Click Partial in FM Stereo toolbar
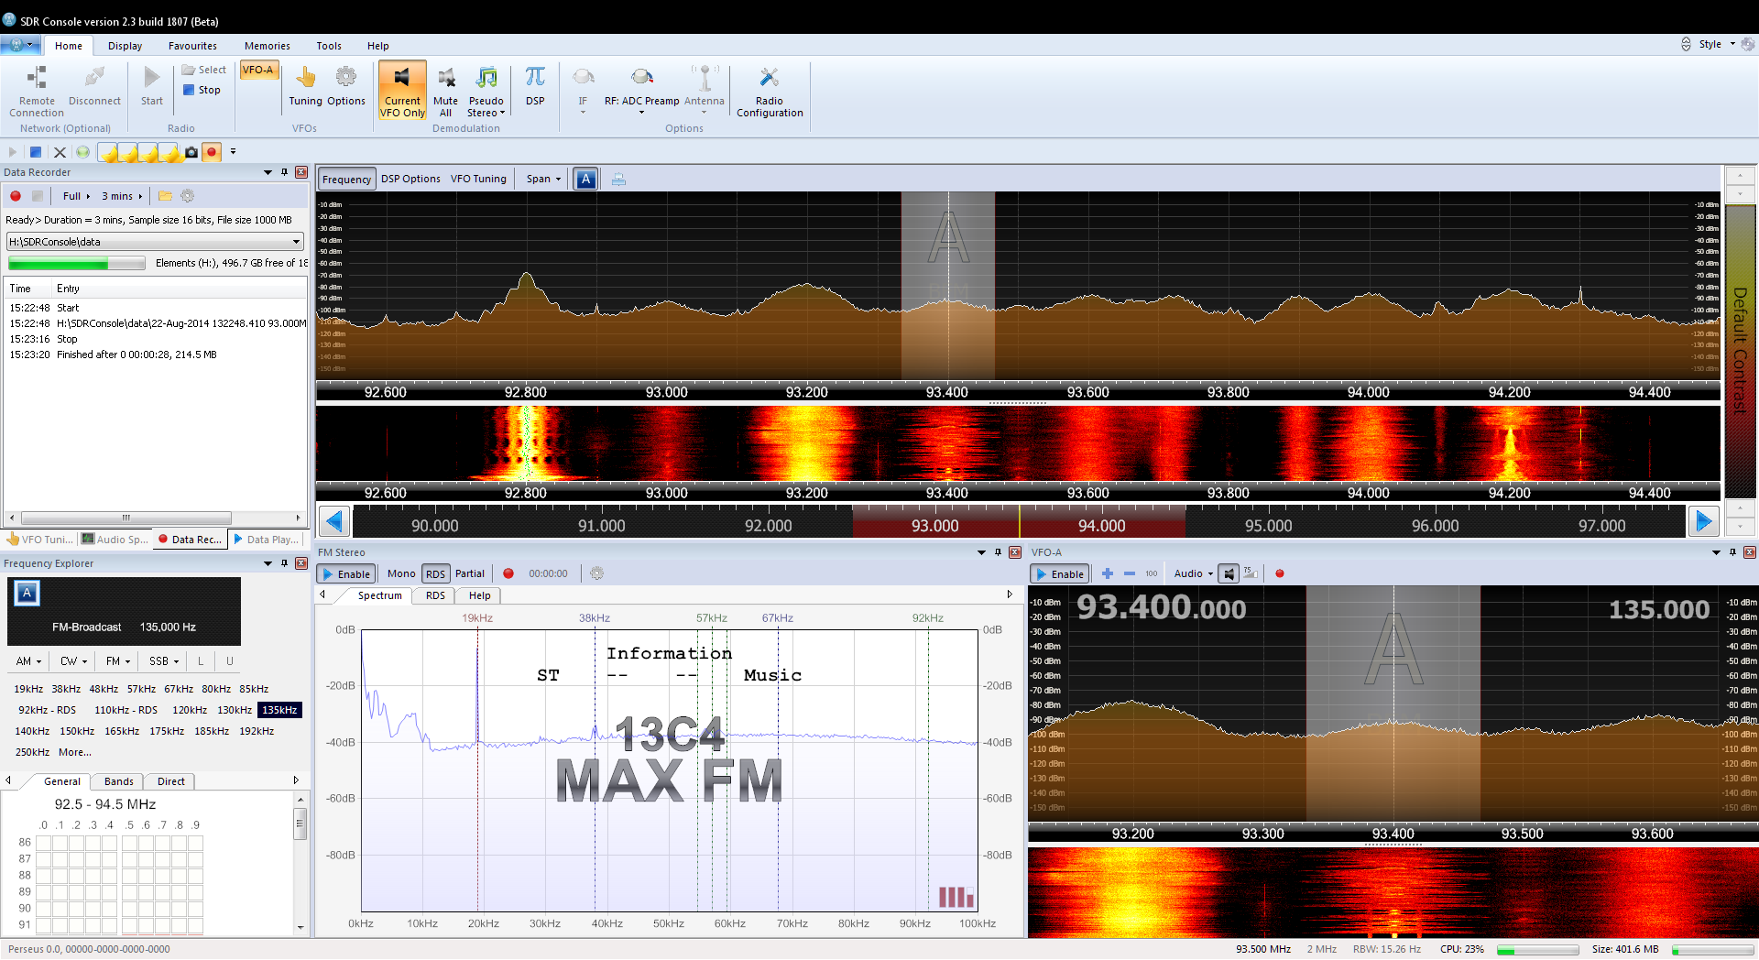This screenshot has width=1759, height=960. [470, 574]
